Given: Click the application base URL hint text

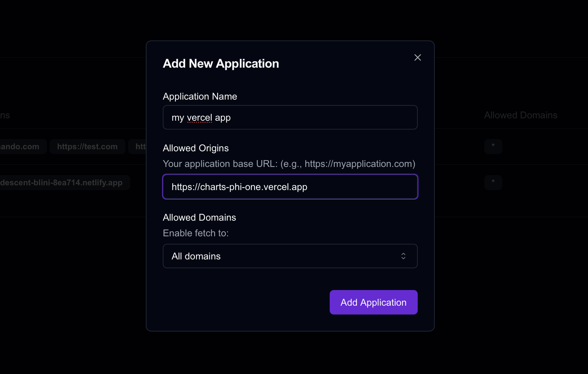Looking at the screenshot, I should [289, 164].
